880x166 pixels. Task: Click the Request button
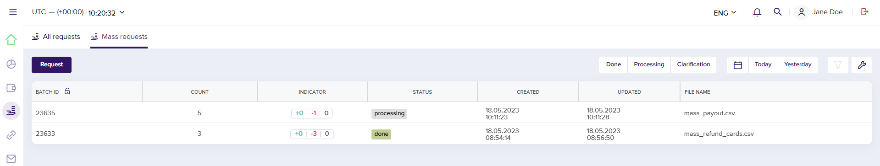[51, 65]
